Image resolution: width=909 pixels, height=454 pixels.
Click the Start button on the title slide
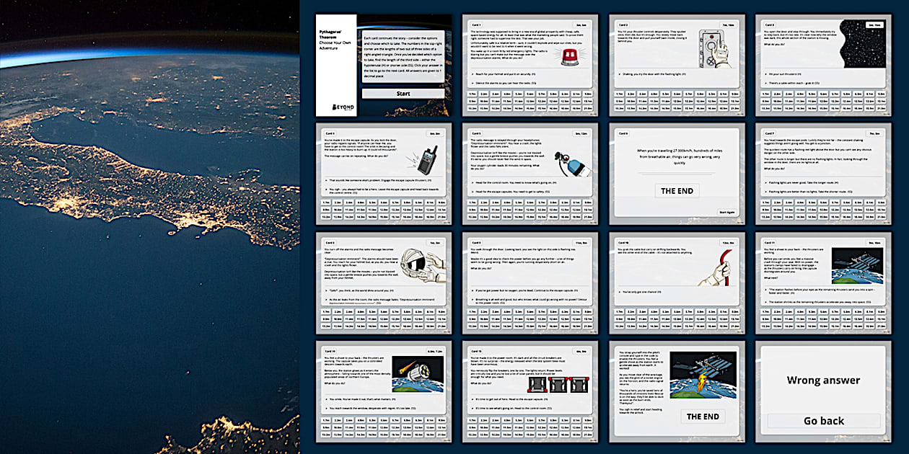403,94
